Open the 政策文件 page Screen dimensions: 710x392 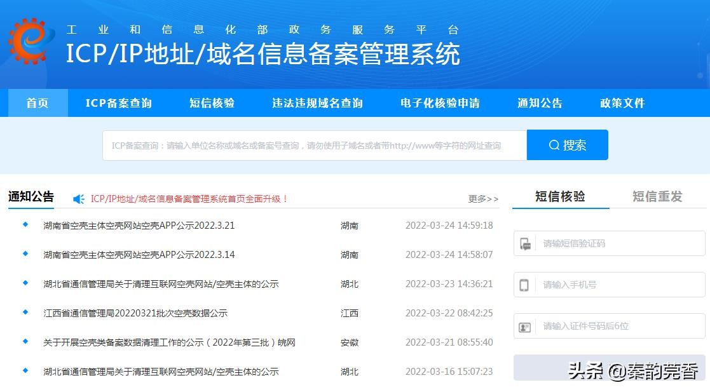(x=621, y=103)
